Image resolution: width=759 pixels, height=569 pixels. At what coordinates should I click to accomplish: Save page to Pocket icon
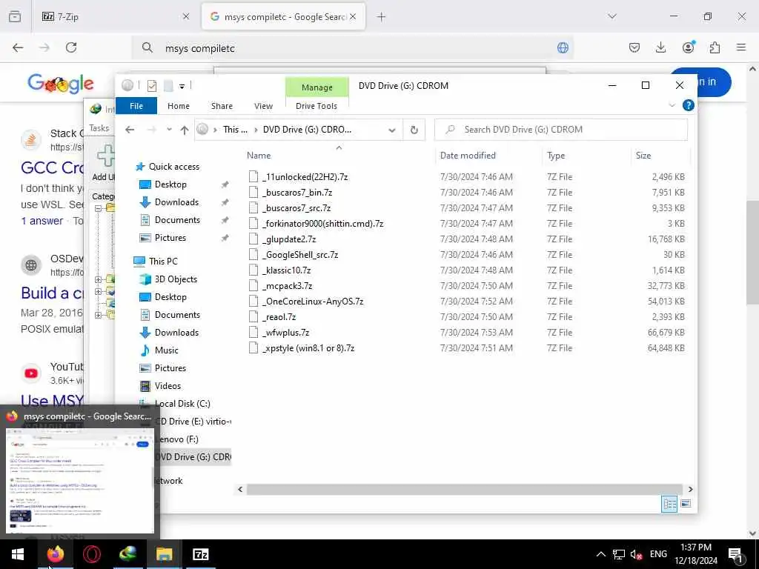click(x=634, y=47)
